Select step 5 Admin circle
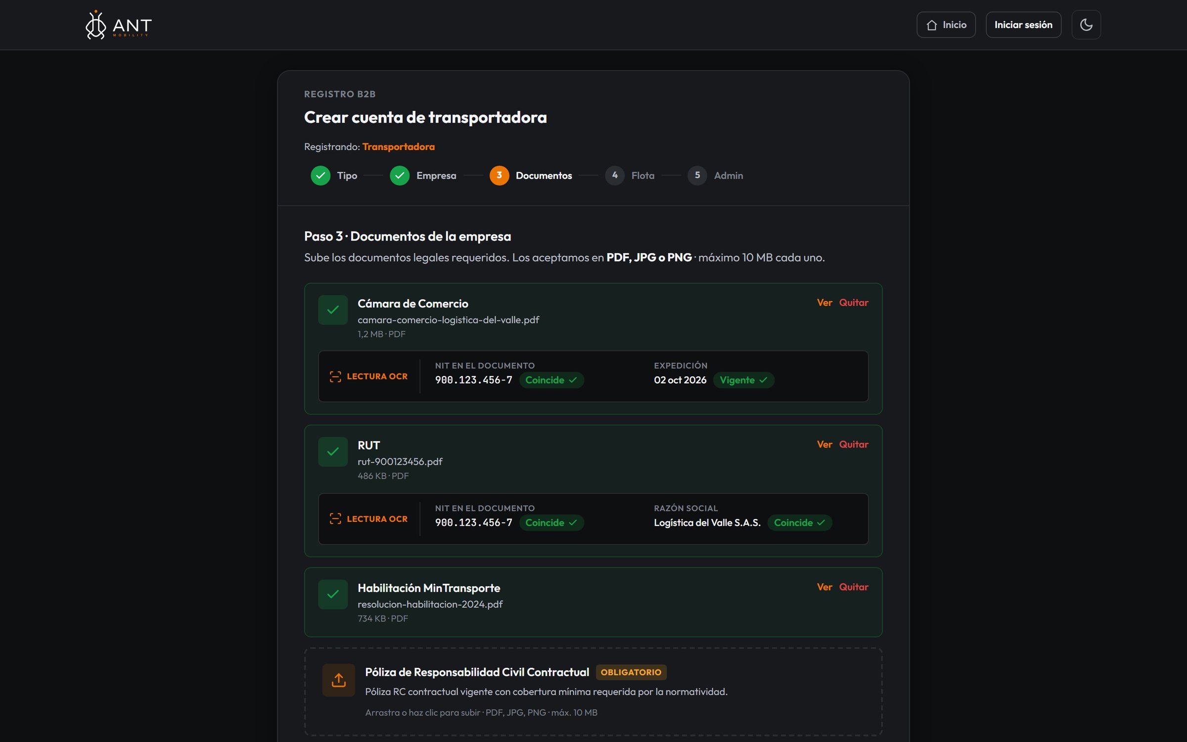 tap(697, 176)
